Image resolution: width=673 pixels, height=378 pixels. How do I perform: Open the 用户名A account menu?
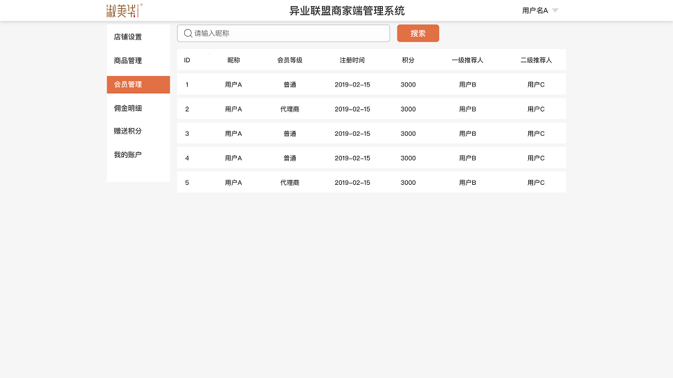535,10
